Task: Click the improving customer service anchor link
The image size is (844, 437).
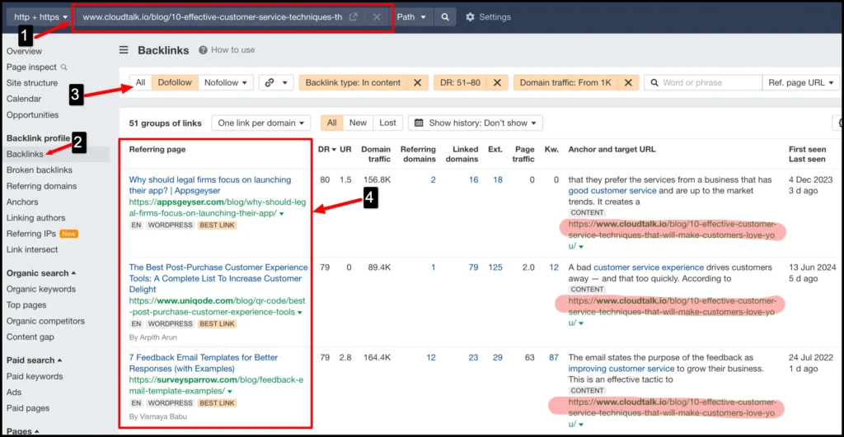Action: point(621,369)
